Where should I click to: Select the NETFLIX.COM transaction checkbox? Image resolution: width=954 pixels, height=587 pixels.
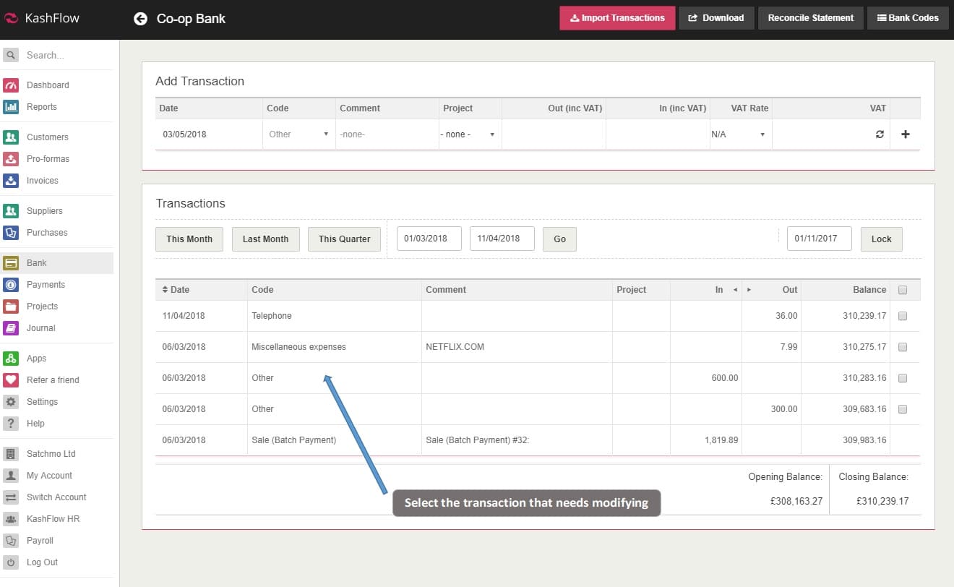point(902,347)
